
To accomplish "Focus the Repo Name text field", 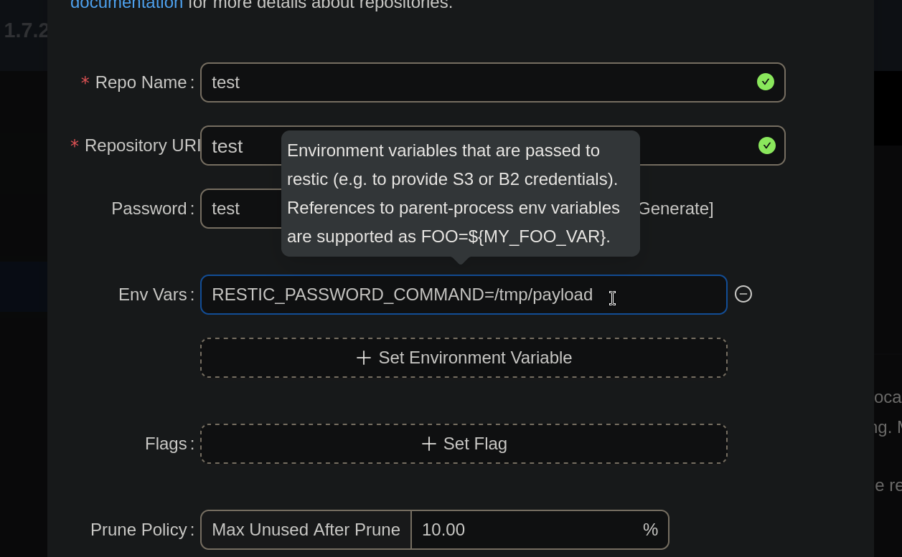I will (x=474, y=82).
